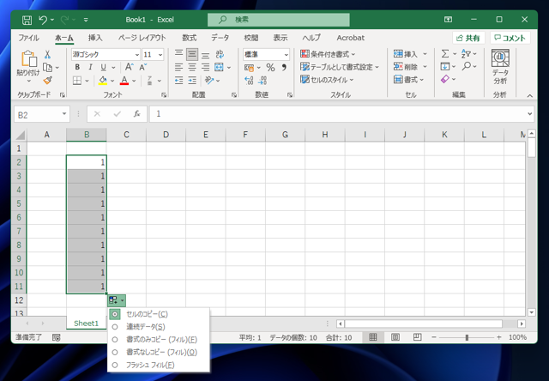Apply the yellow fill color

tap(103, 81)
